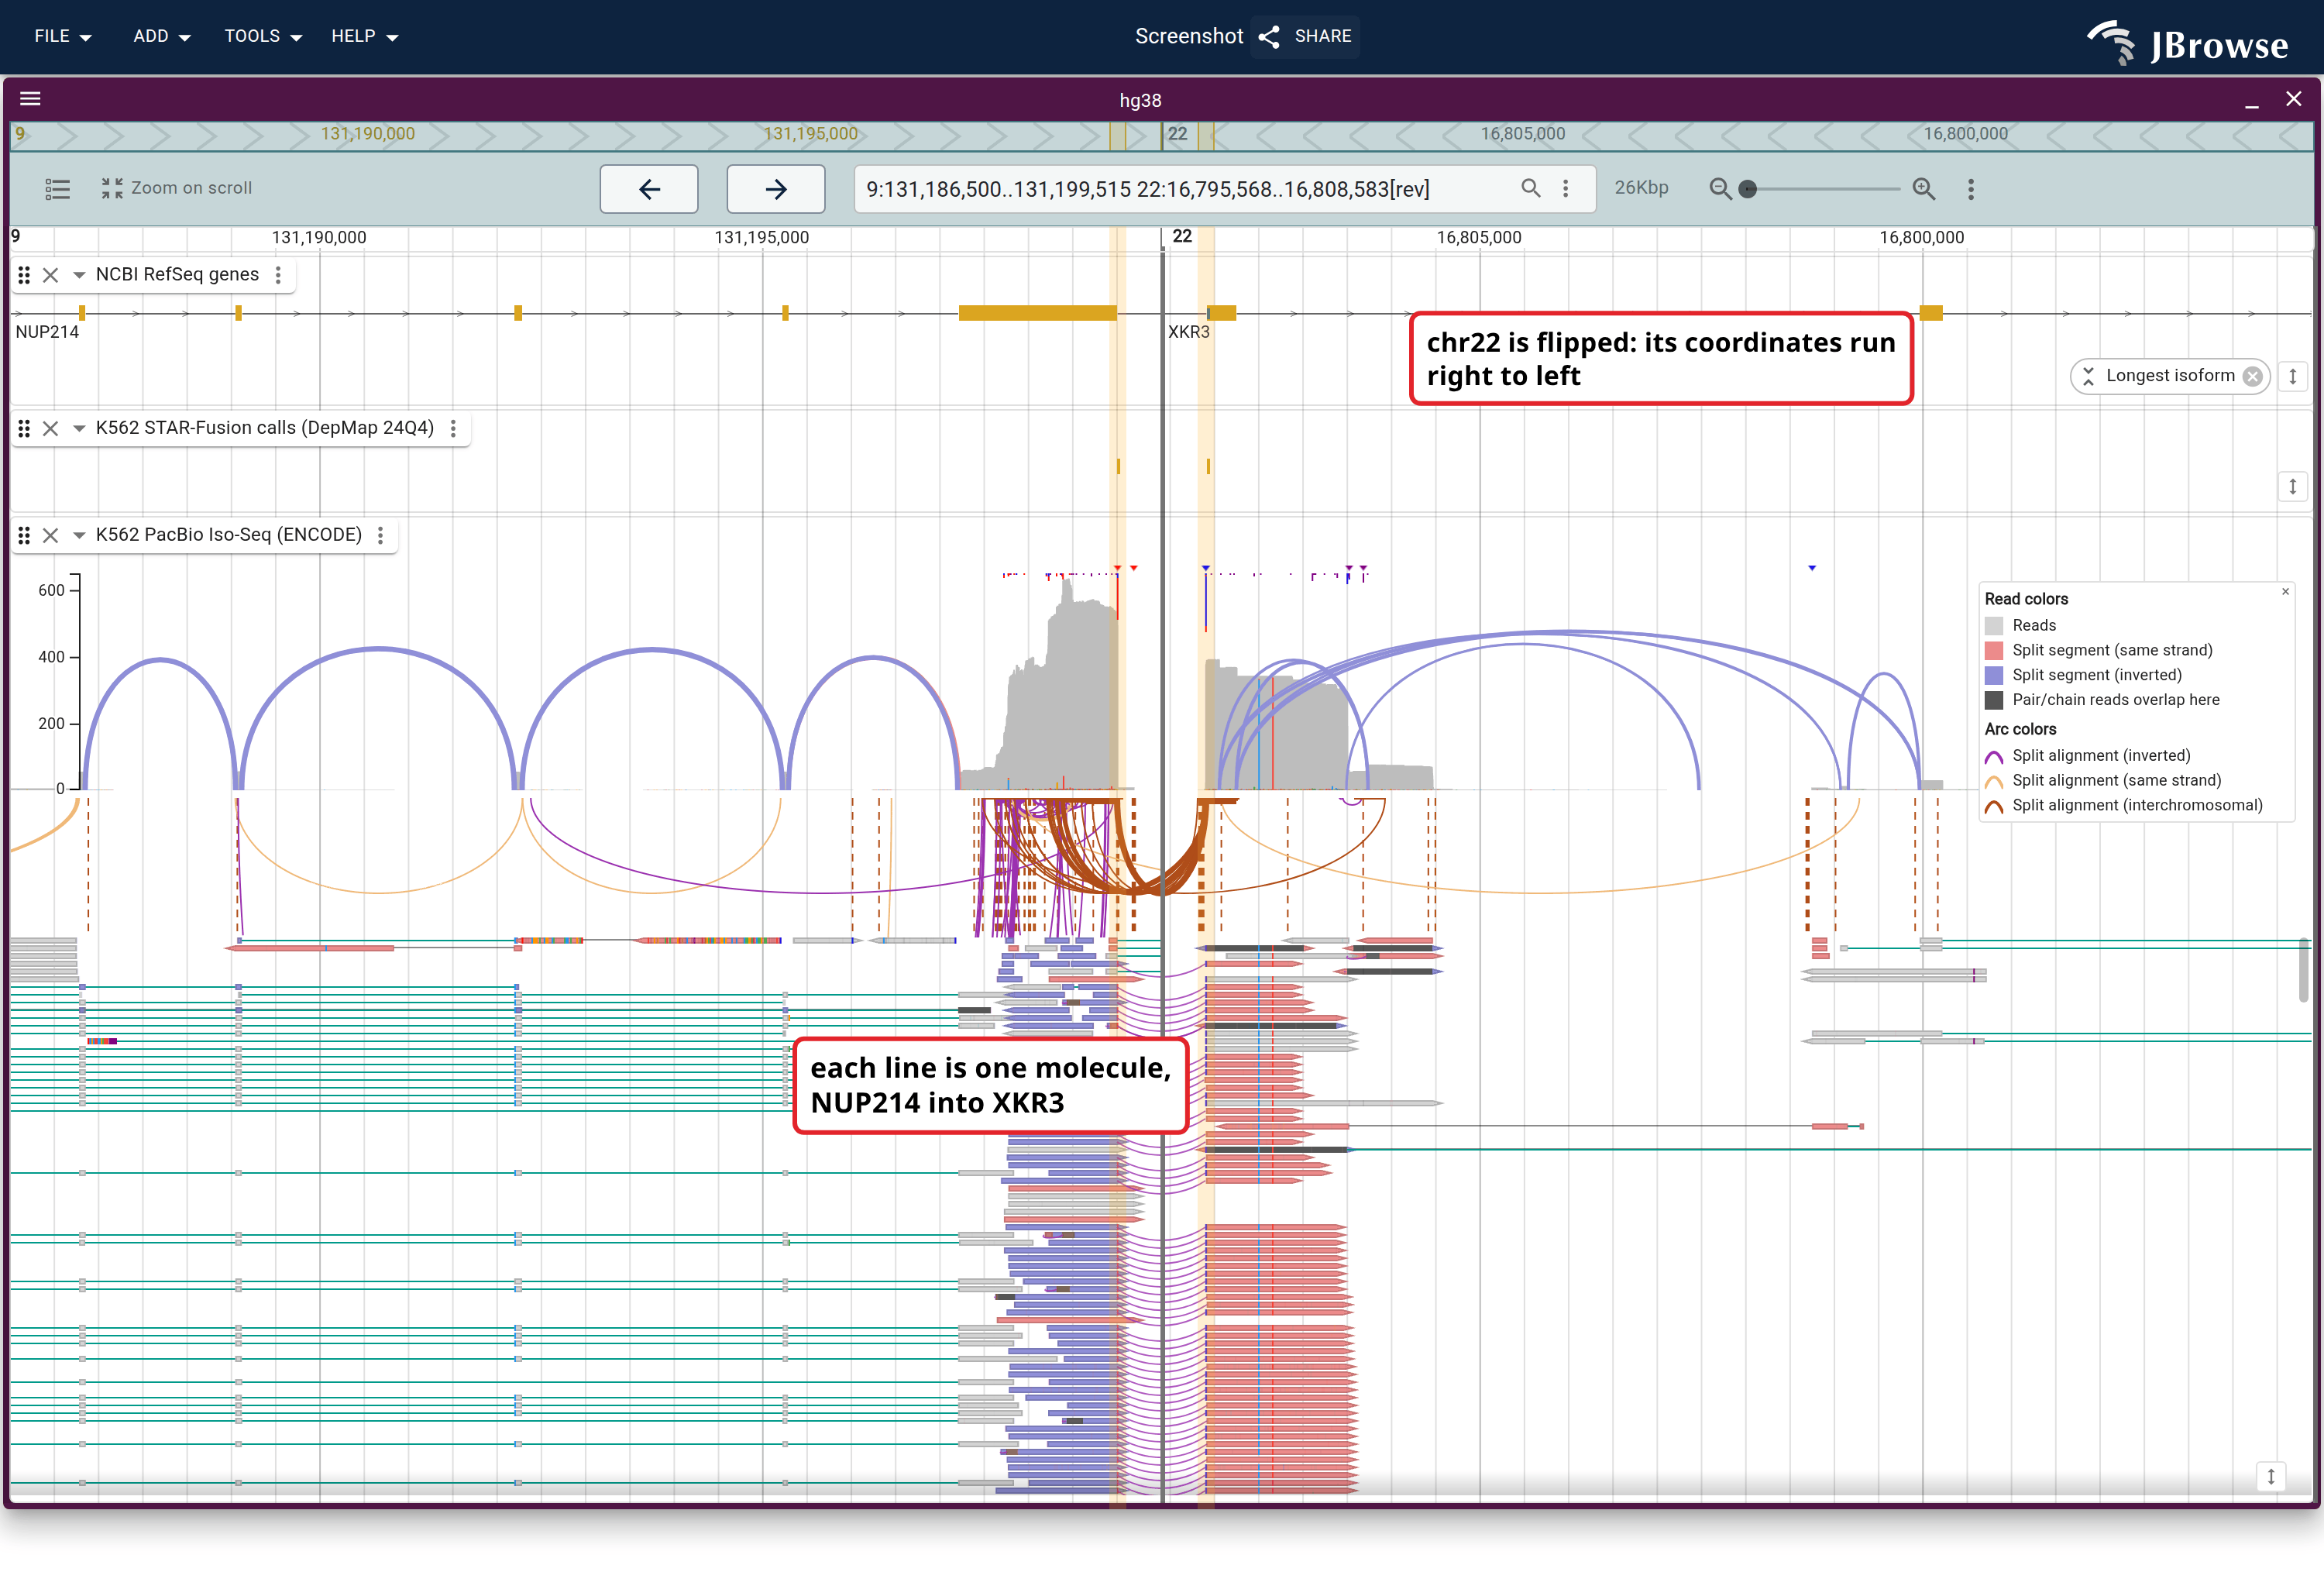This screenshot has width=2324, height=1596.
Task: Click the Split alignment (interchromosomal) arc icon
Action: click(x=1993, y=807)
